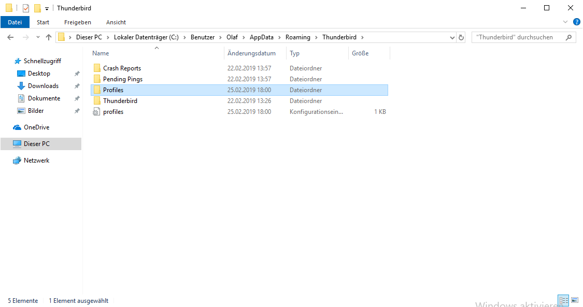Select Netzwerk in the navigation pane
Image resolution: width=583 pixels, height=307 pixels.
(x=36, y=160)
